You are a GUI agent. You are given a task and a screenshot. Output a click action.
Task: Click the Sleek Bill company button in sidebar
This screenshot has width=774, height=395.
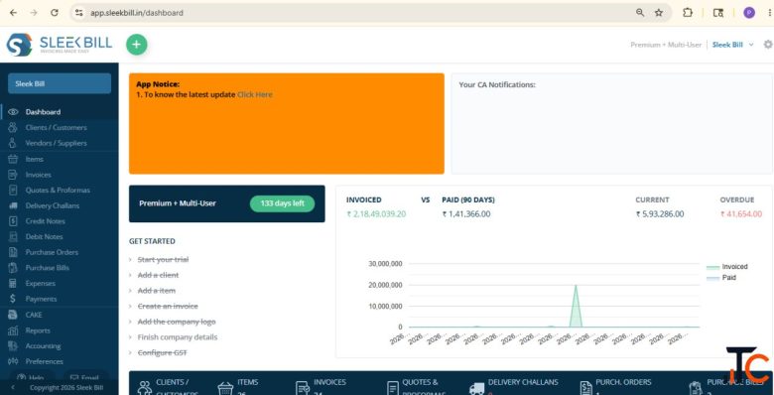coord(60,83)
